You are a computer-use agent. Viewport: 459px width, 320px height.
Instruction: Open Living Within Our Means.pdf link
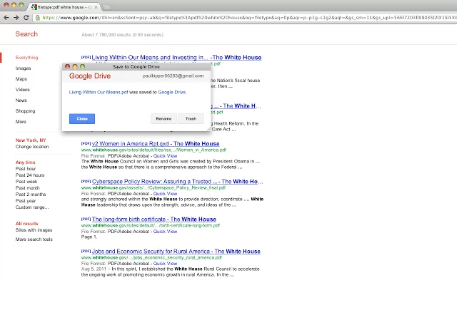click(99, 92)
